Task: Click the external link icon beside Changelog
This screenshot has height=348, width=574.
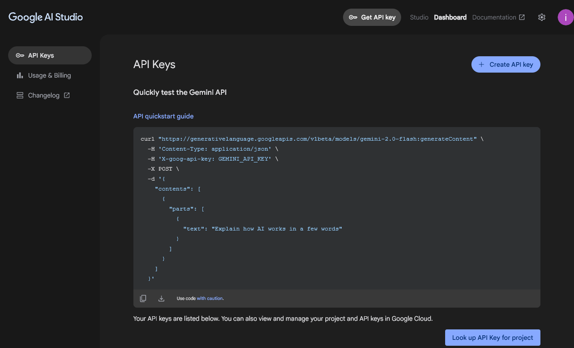Action: tap(67, 95)
